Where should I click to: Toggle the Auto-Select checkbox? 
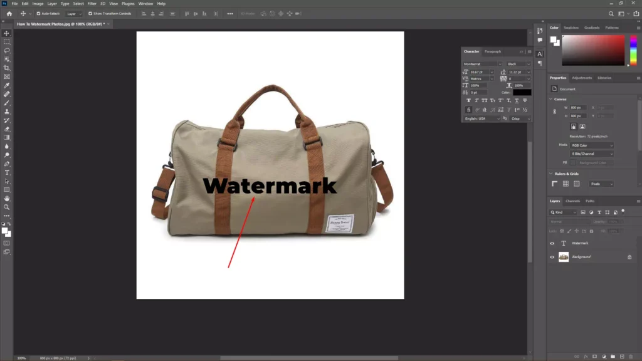(38, 14)
